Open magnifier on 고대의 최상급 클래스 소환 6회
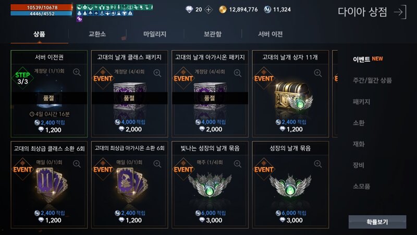The width and height of the screenshot is (417, 235). [x=77, y=164]
